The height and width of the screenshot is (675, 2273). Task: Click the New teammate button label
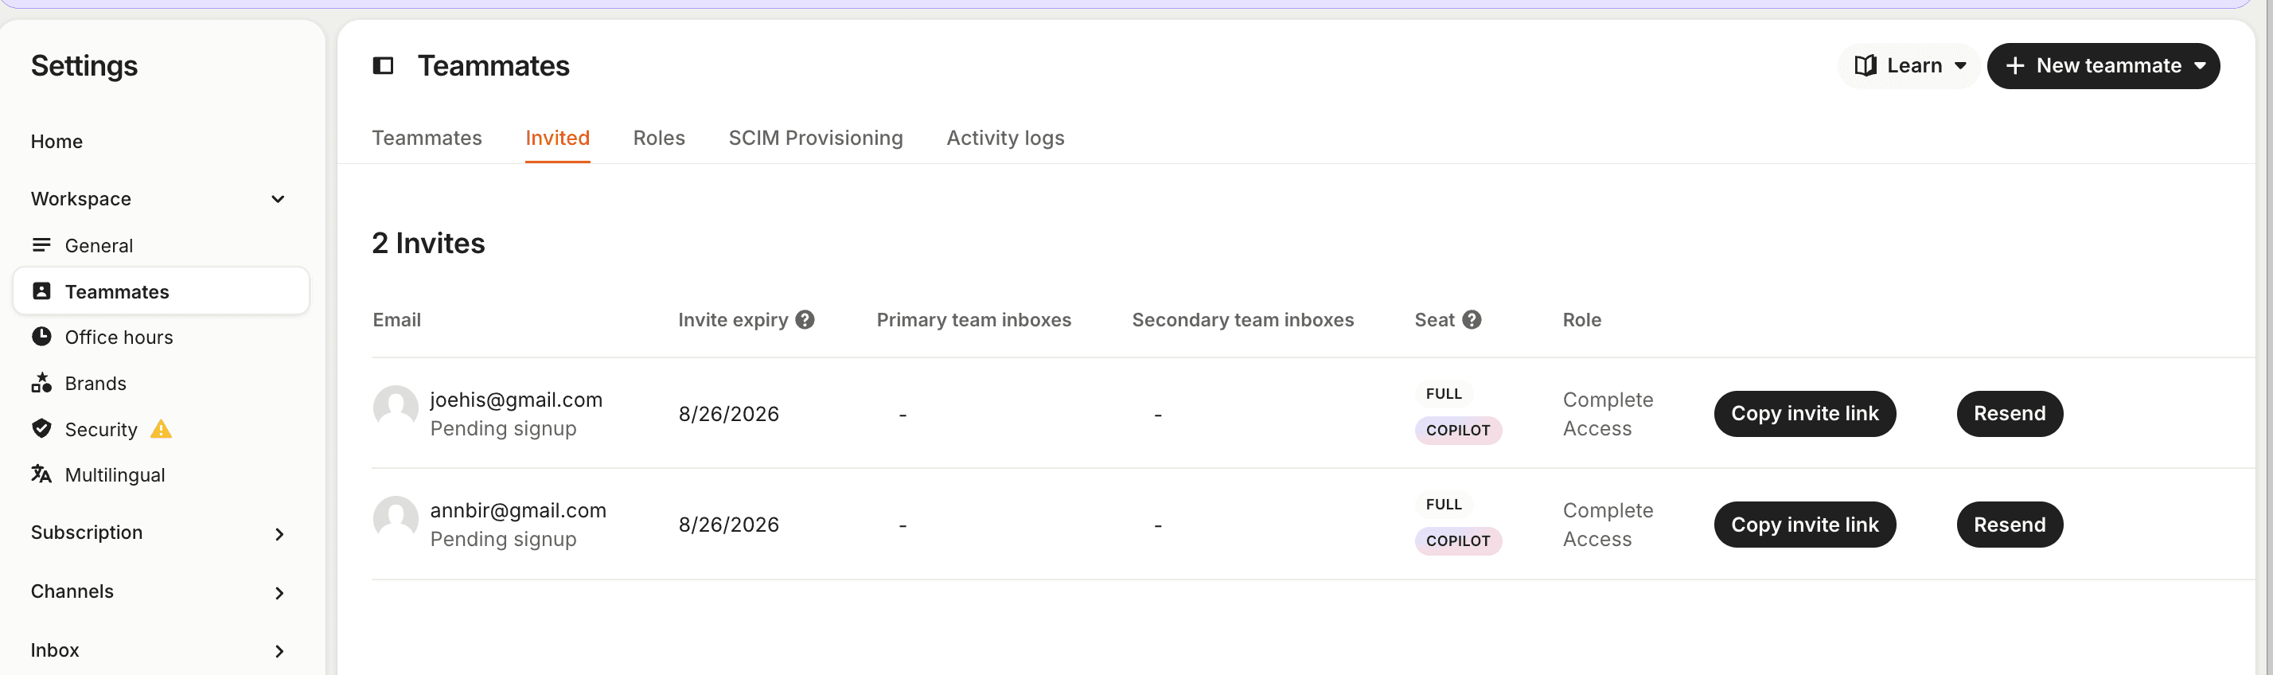click(x=2108, y=66)
